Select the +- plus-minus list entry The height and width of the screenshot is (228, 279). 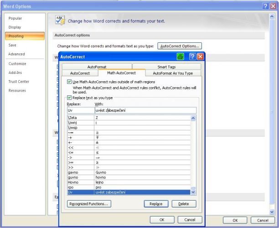129,143
